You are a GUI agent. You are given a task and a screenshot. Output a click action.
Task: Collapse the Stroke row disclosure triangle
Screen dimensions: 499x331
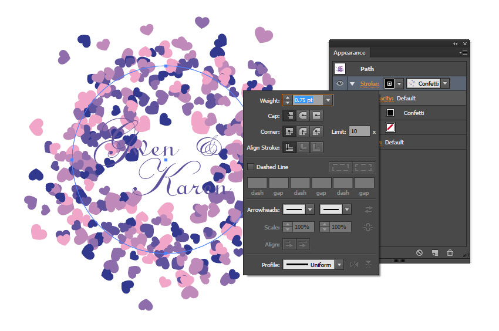(x=352, y=84)
